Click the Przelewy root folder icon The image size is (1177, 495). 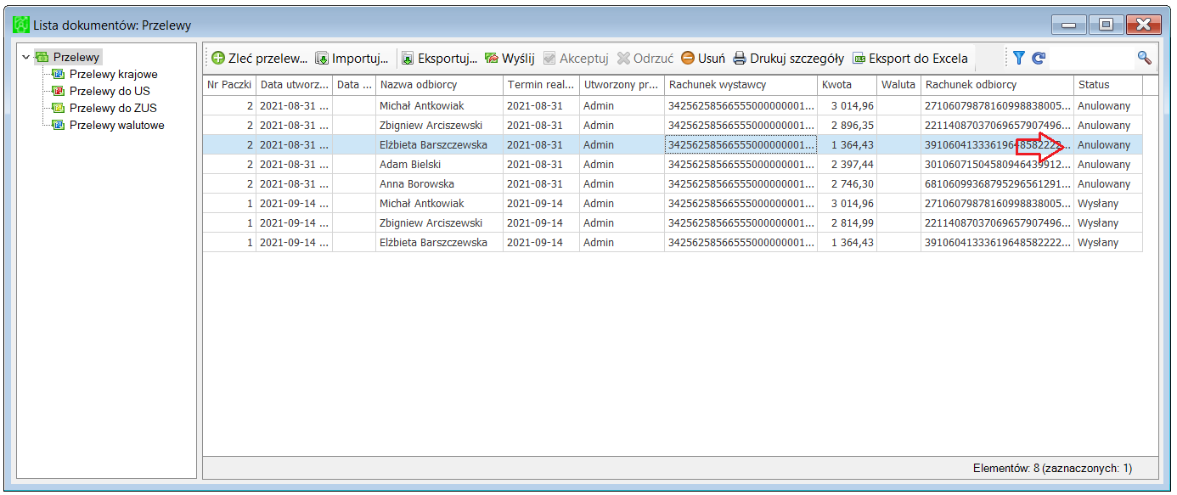pos(42,58)
